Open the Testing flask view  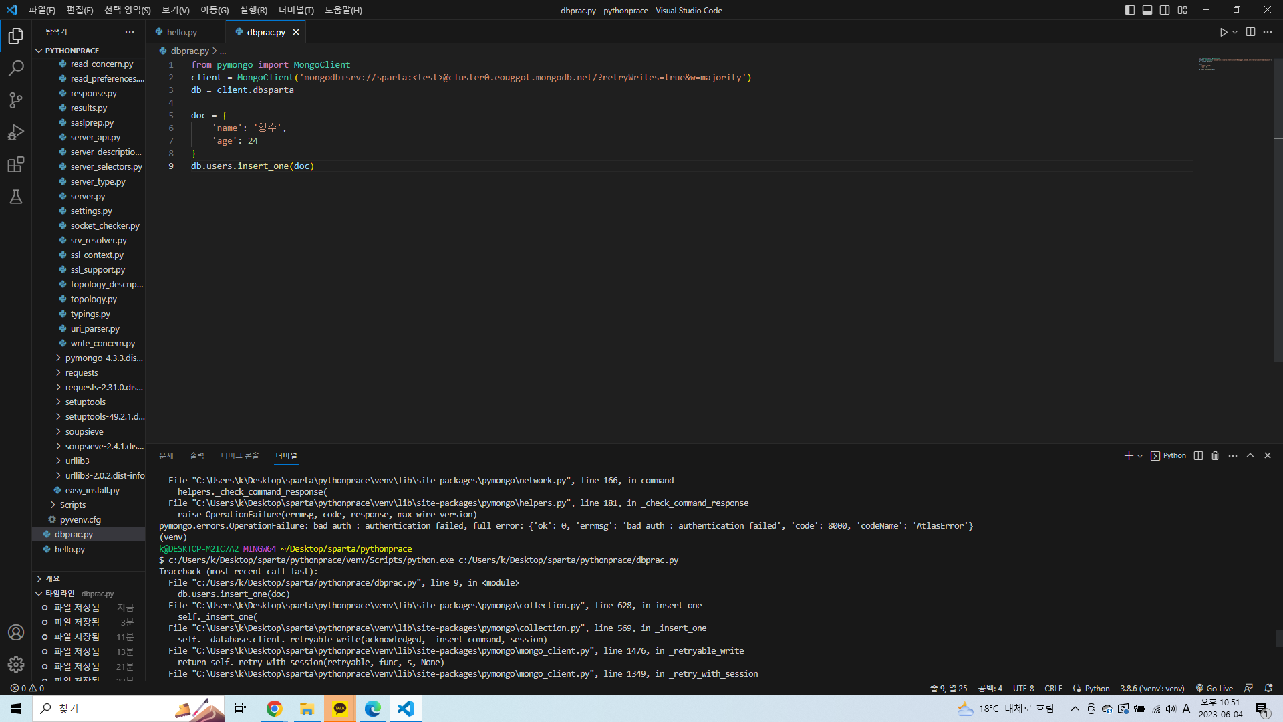[16, 197]
